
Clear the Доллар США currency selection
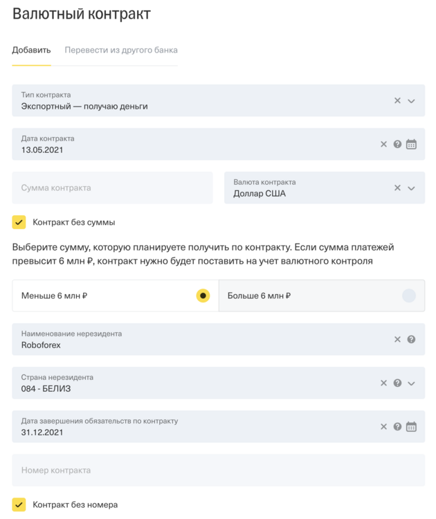397,188
